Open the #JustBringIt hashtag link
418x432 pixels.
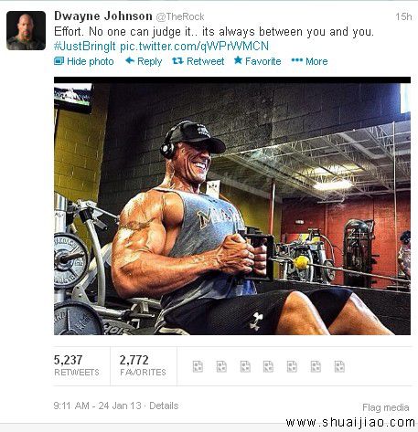pos(85,47)
